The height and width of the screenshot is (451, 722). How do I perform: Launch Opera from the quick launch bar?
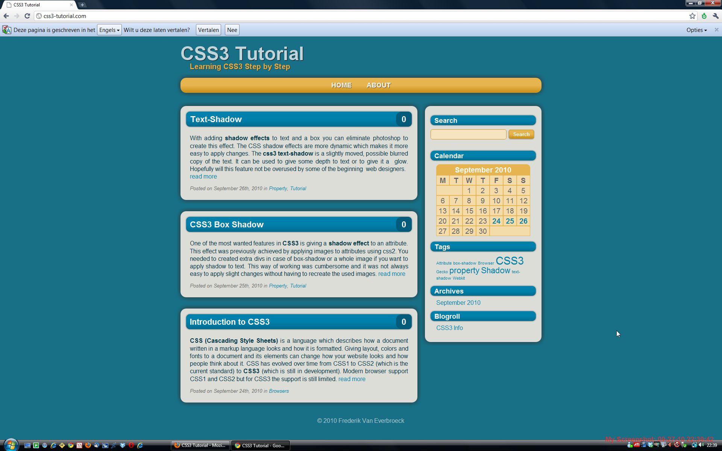click(131, 445)
